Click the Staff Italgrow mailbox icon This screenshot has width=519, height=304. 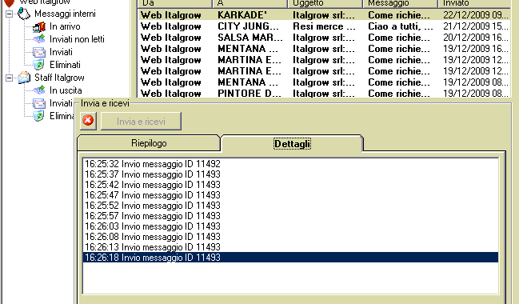click(x=24, y=78)
